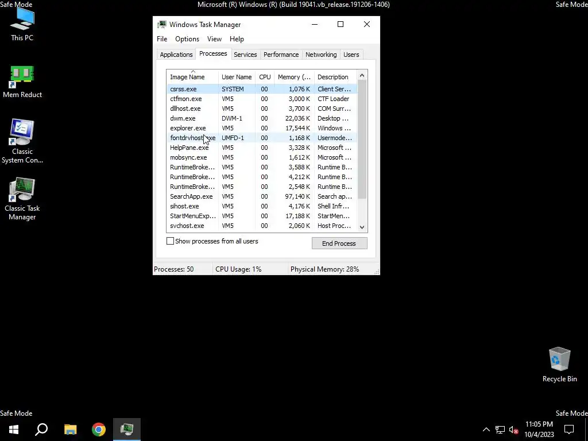Open the File menu
The image size is (588, 441).
coord(162,39)
